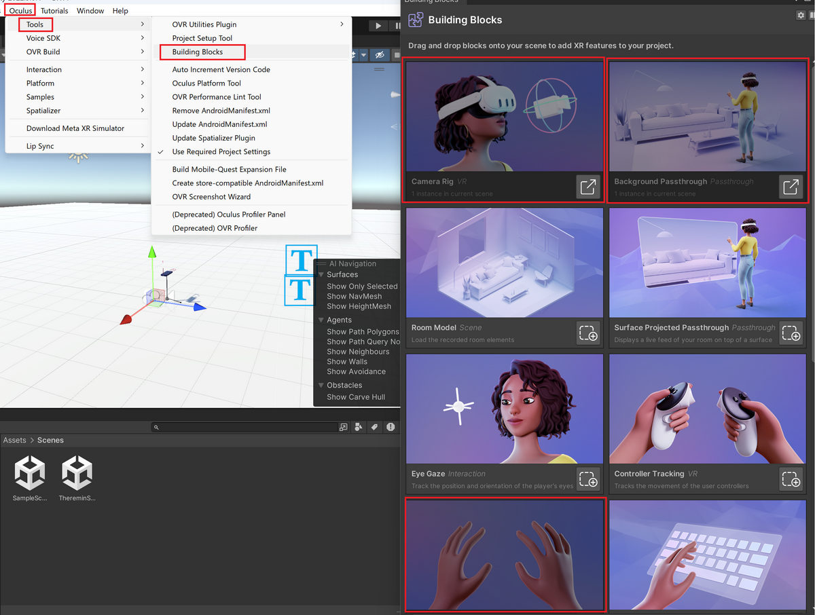815x615 pixels.
Task: Add Controller Tracking block using its plus icon
Action: click(791, 479)
